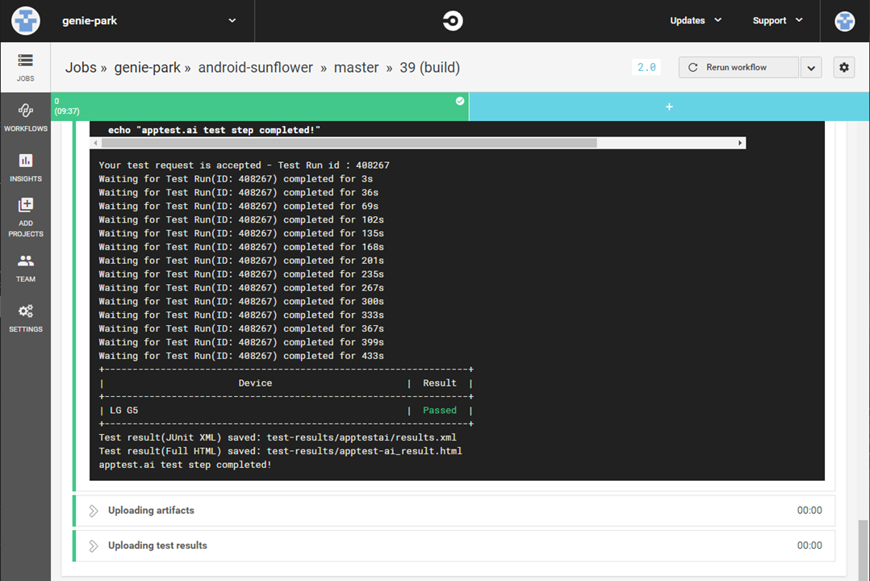Go to Jobs breadcrumb link

click(x=81, y=68)
